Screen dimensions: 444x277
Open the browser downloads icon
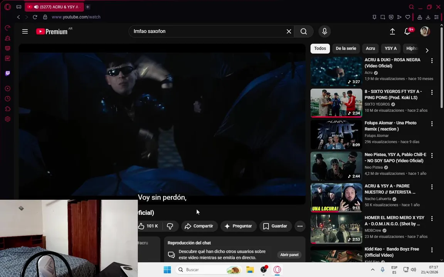pyautogui.click(x=428, y=17)
